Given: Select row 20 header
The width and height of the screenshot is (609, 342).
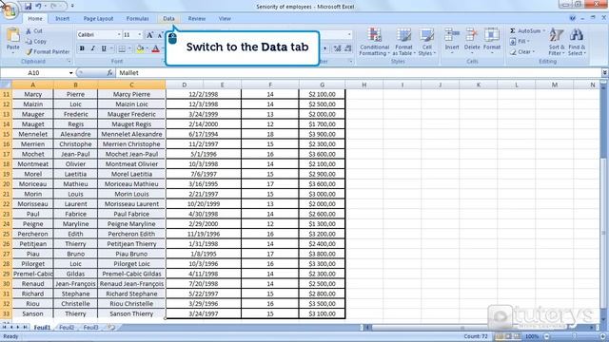Looking at the screenshot, I should (6, 183).
